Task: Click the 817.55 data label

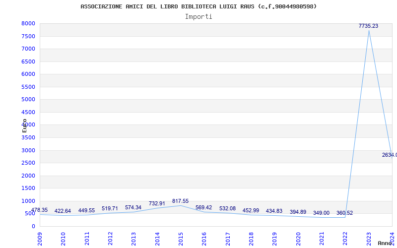Action: 180,201
